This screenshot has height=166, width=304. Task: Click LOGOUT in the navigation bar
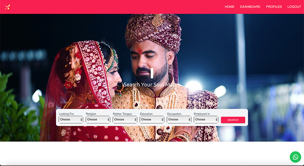[294, 7]
